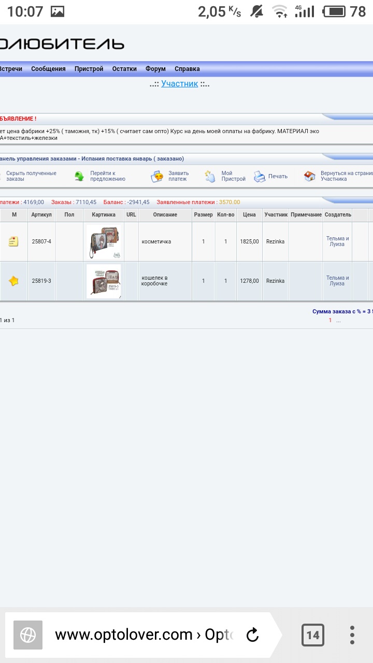Click the green arrow 'Перейти к предложению' icon
The image size is (373, 663).
(79, 177)
